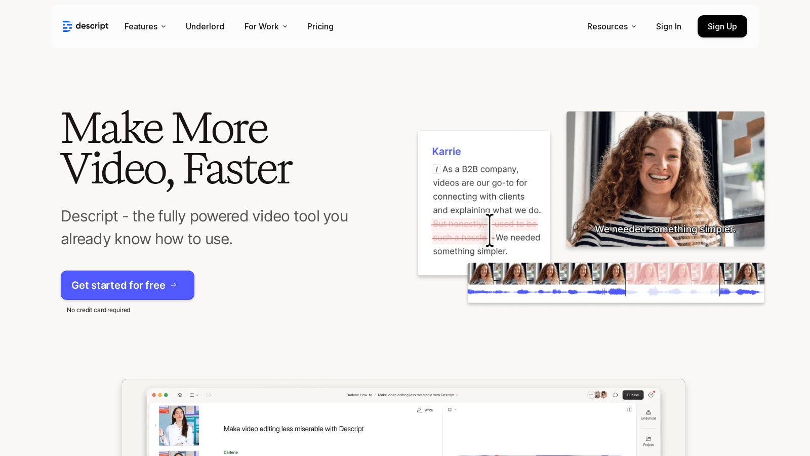Screen dimensions: 810x456
Task: Click the add collaborator plus icon
Action: [591, 395]
